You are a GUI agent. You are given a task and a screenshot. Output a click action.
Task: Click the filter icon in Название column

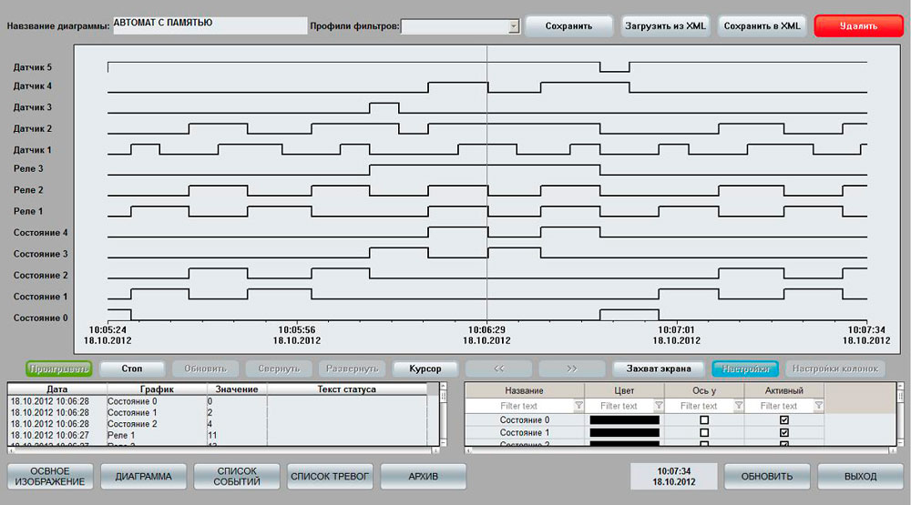point(578,406)
